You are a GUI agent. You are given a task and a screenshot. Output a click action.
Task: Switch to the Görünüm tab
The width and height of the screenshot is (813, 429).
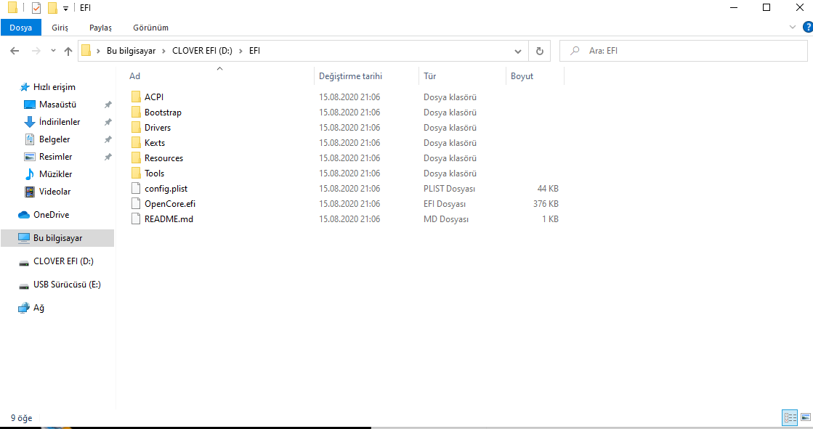[x=150, y=28]
